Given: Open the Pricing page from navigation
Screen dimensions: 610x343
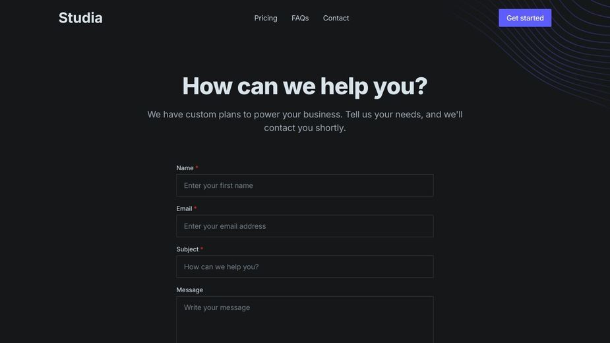Looking at the screenshot, I should coord(266,18).
